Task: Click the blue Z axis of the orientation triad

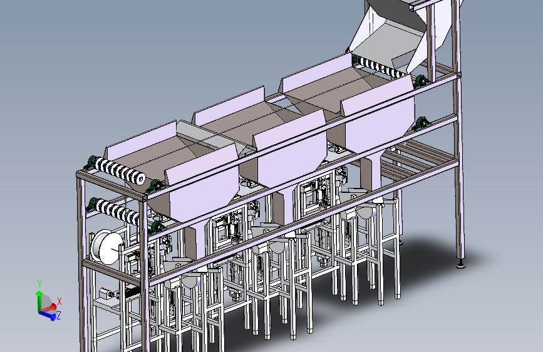Action: coord(47,315)
